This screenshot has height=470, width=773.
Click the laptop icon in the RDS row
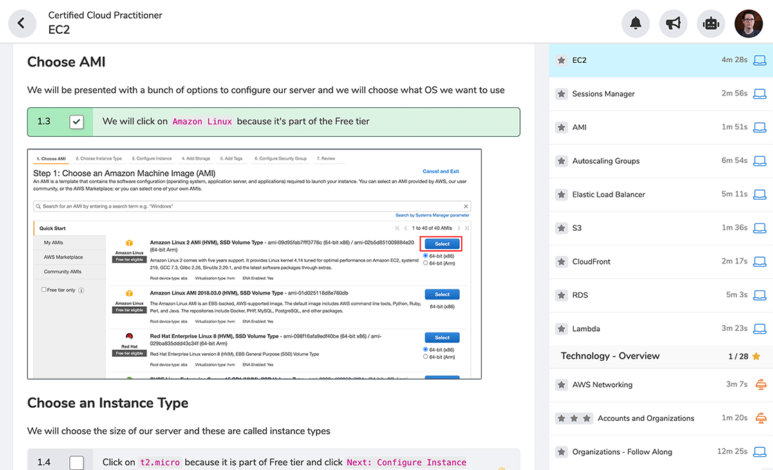[x=760, y=295]
